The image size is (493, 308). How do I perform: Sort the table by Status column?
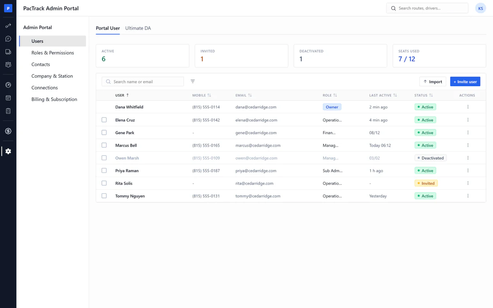tap(424, 95)
